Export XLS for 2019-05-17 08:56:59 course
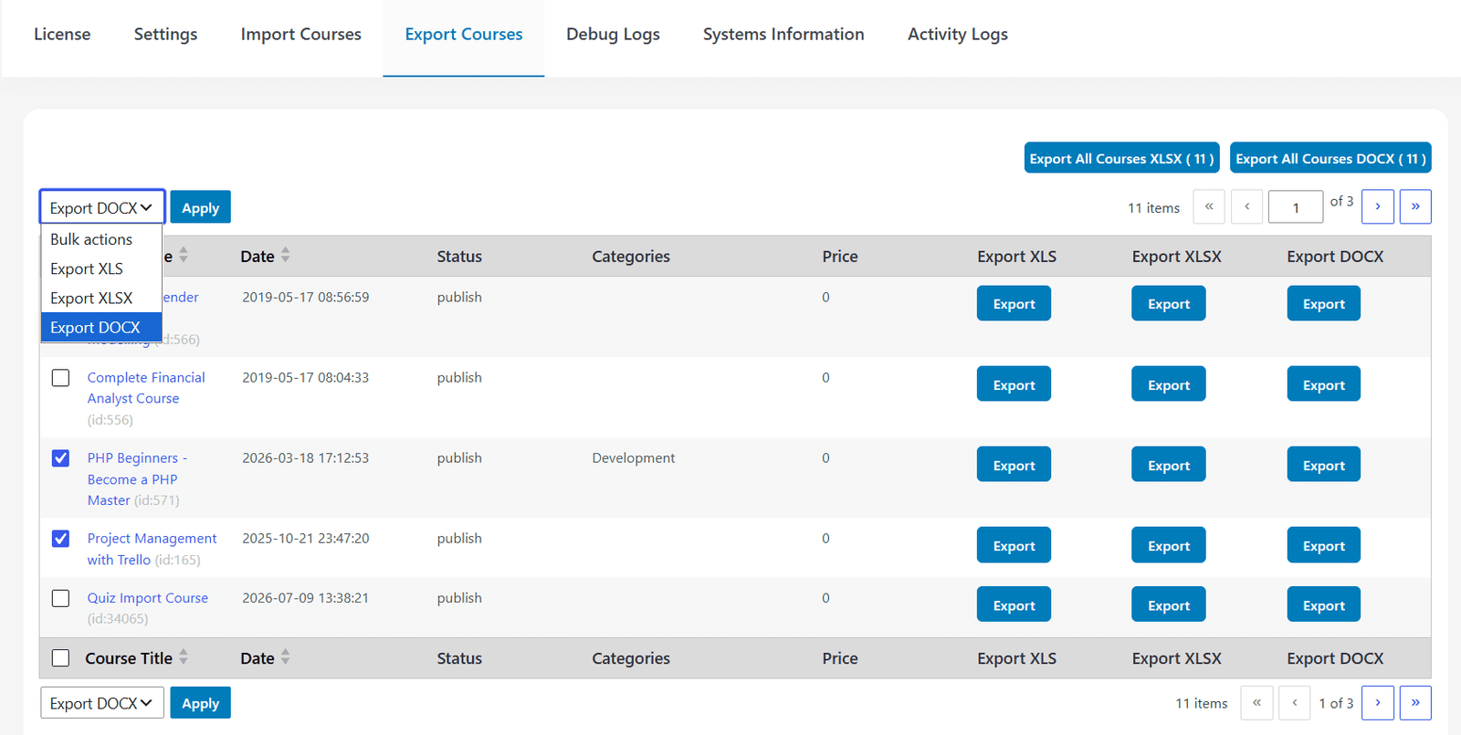This screenshot has height=735, width=1461. pyautogui.click(x=1014, y=303)
